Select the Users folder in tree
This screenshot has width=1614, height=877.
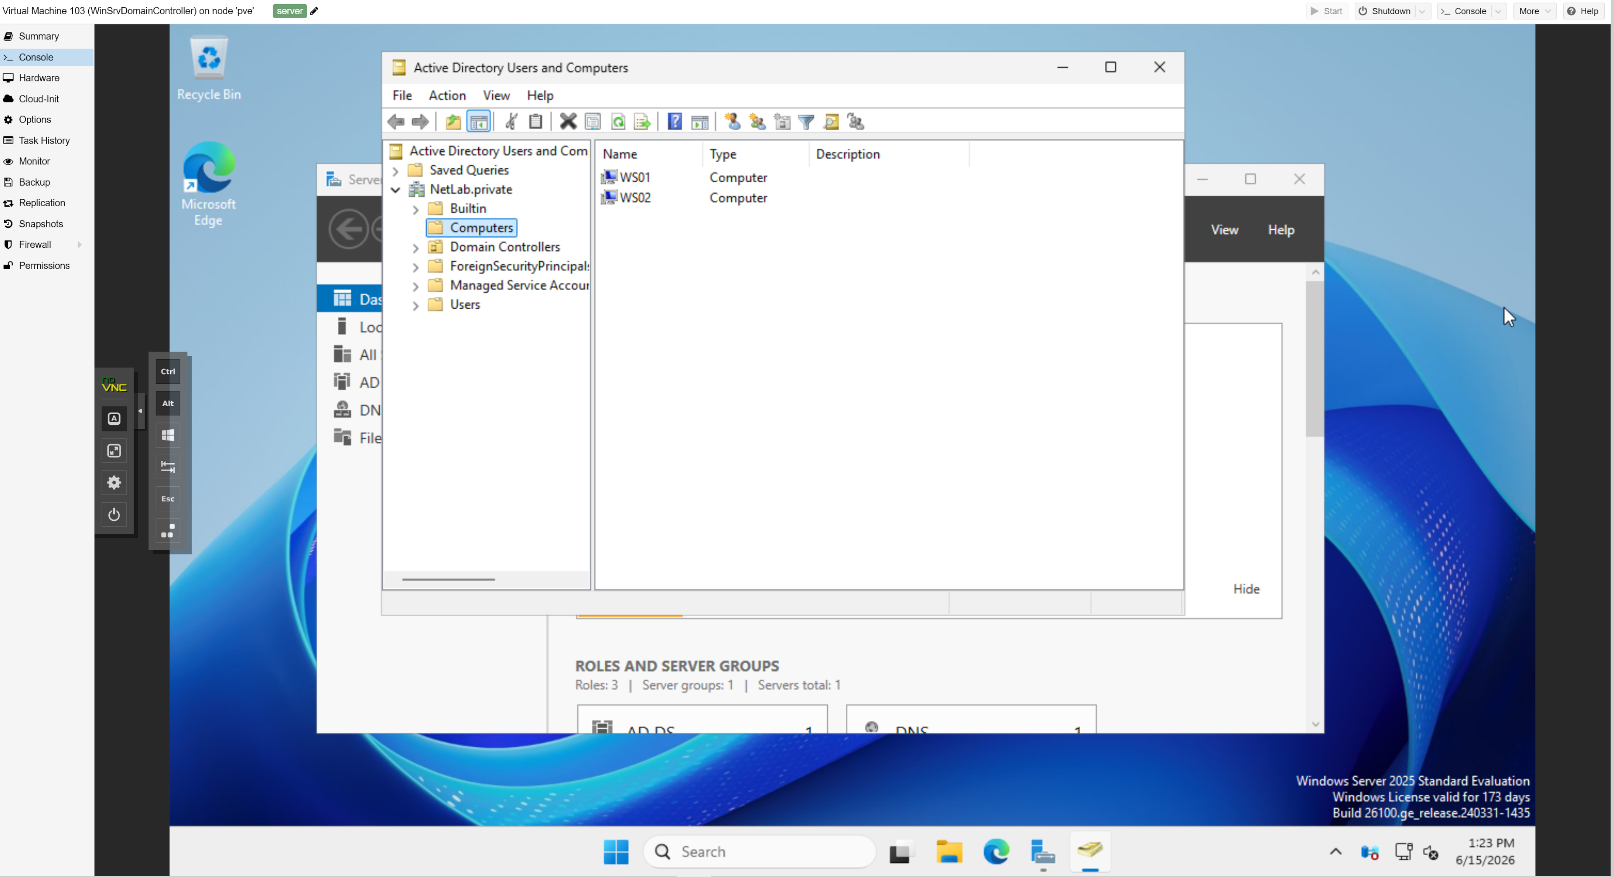[455, 304]
